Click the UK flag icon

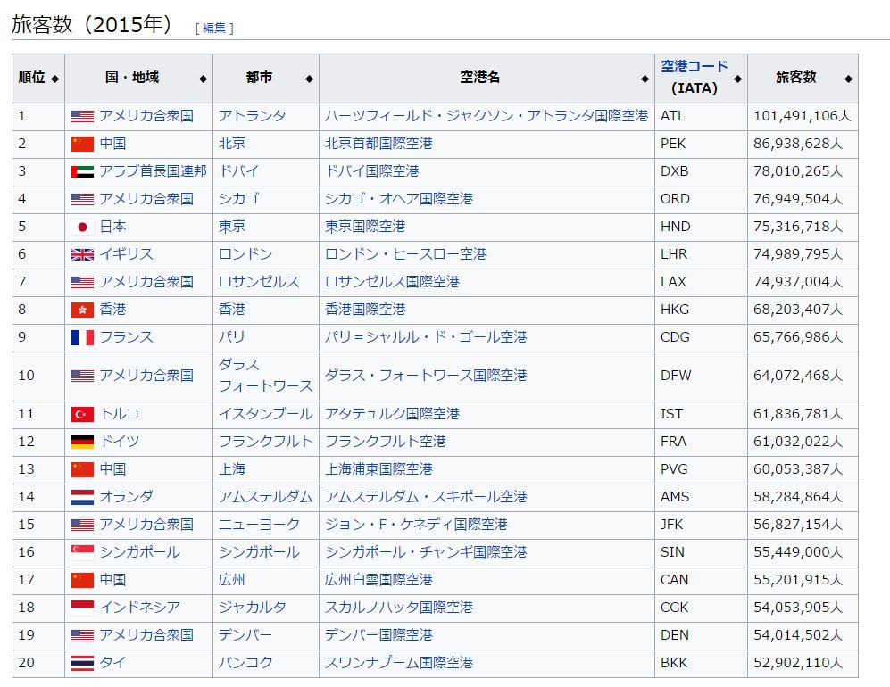[x=82, y=254]
